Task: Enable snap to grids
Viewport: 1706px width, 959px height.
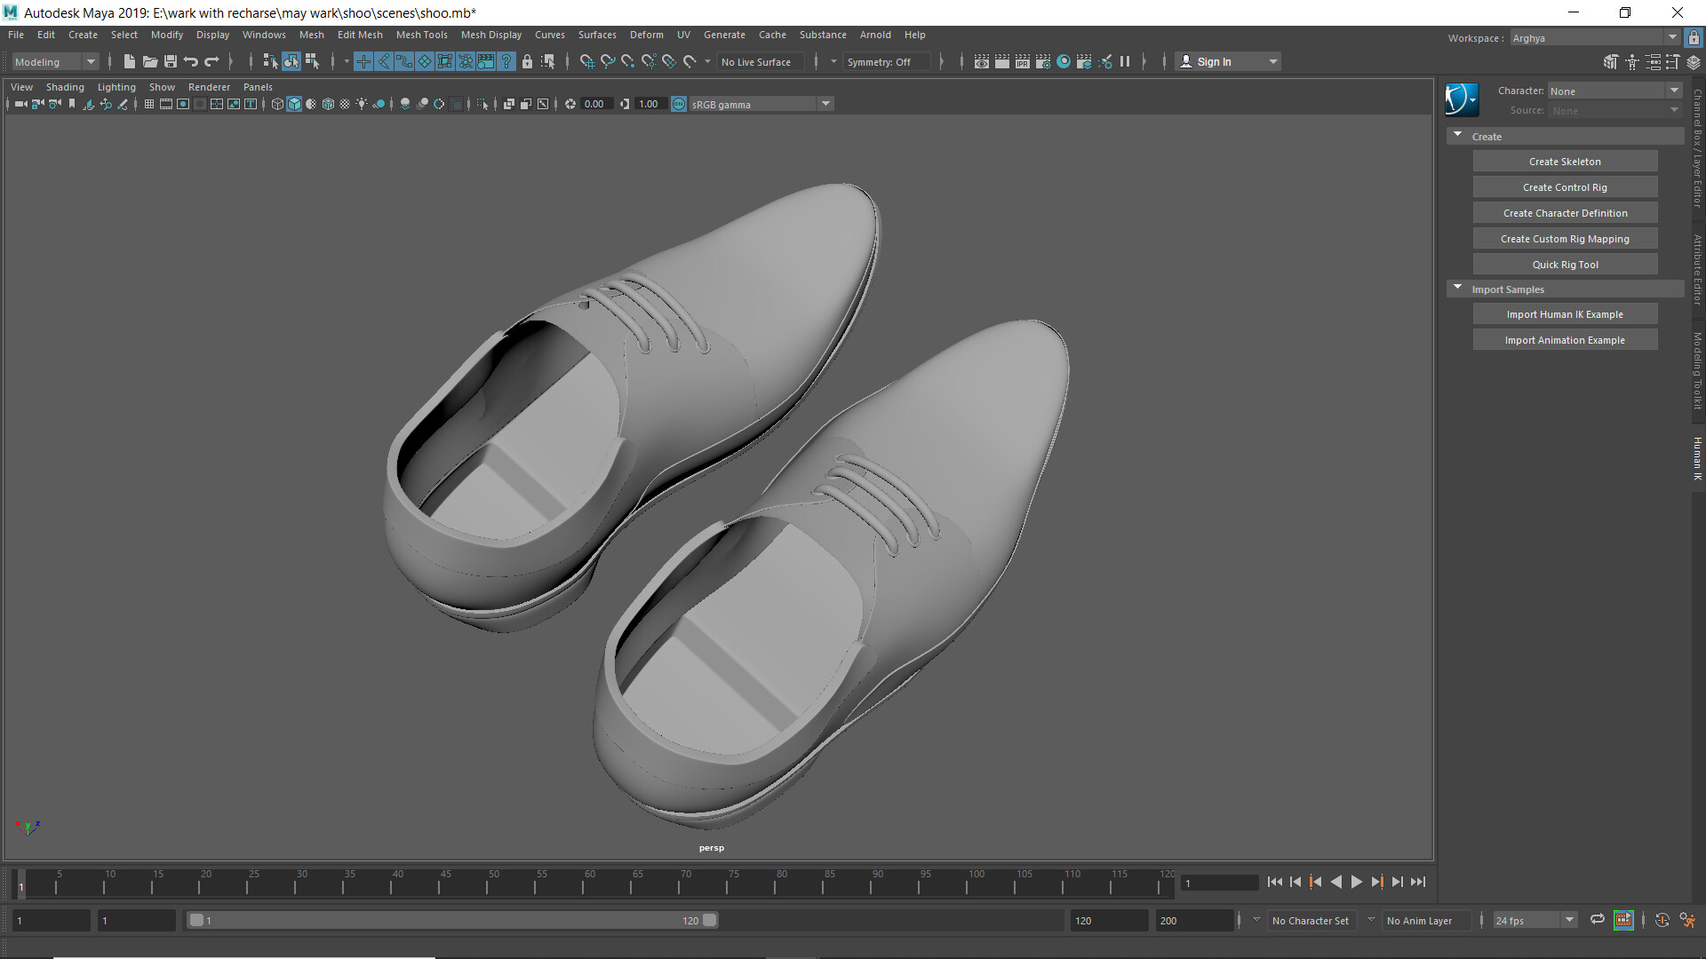Action: 587,61
